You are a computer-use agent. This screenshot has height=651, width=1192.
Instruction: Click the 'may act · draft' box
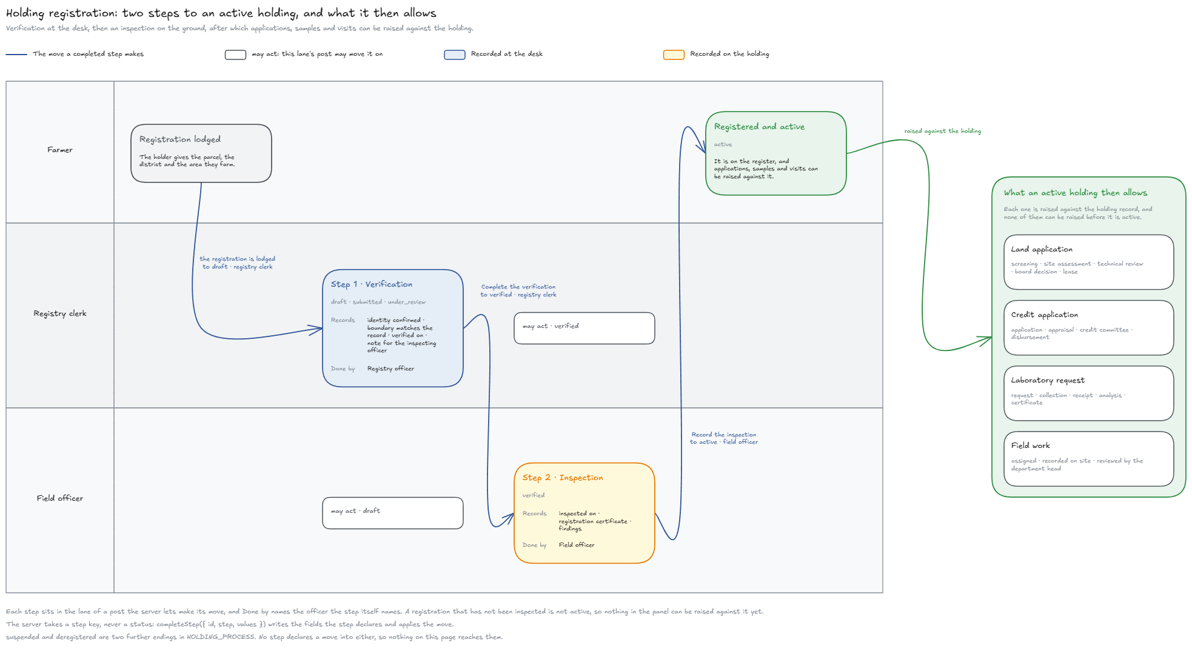coord(393,513)
